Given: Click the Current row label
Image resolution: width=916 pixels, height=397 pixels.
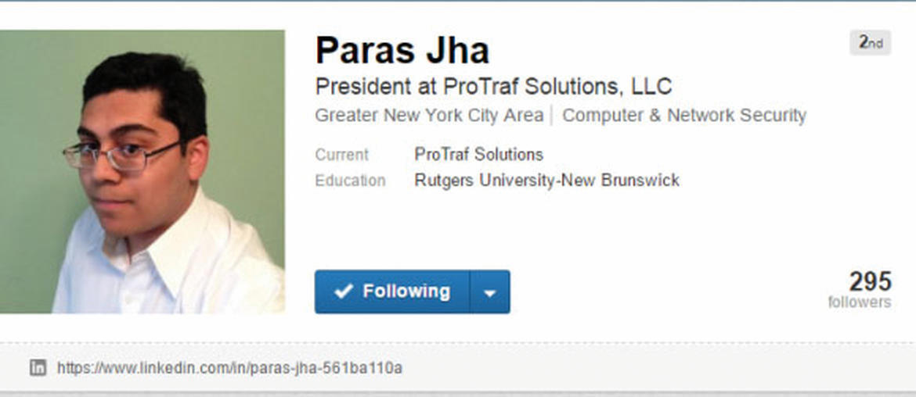Looking at the screenshot, I should coord(342,155).
